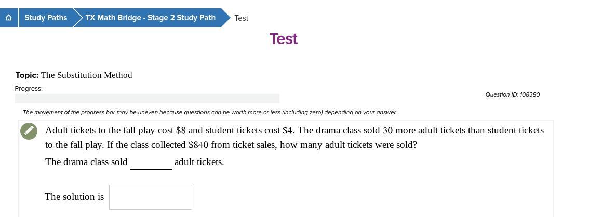Screen dimensions: 589x217
Task: Click the green pencil question icon
Action: (x=29, y=131)
